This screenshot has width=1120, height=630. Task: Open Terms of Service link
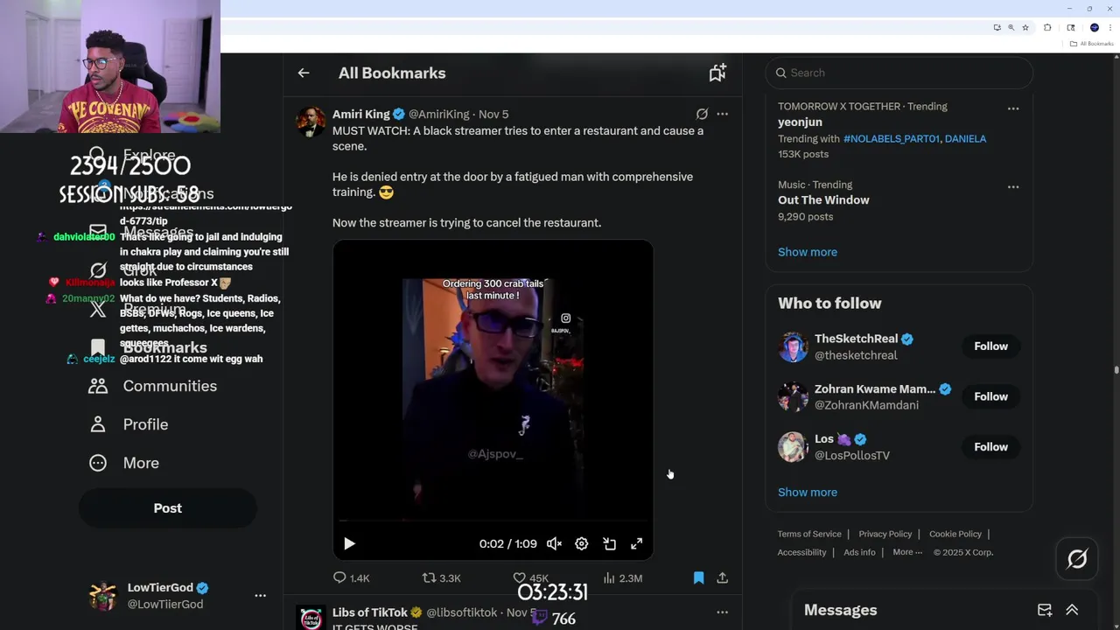point(809,534)
